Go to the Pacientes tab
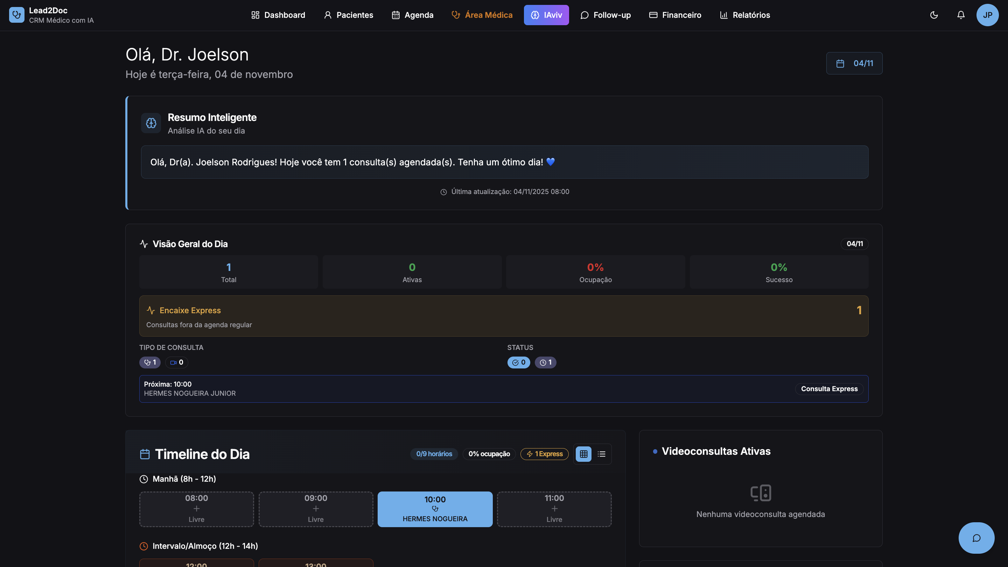 click(x=348, y=15)
